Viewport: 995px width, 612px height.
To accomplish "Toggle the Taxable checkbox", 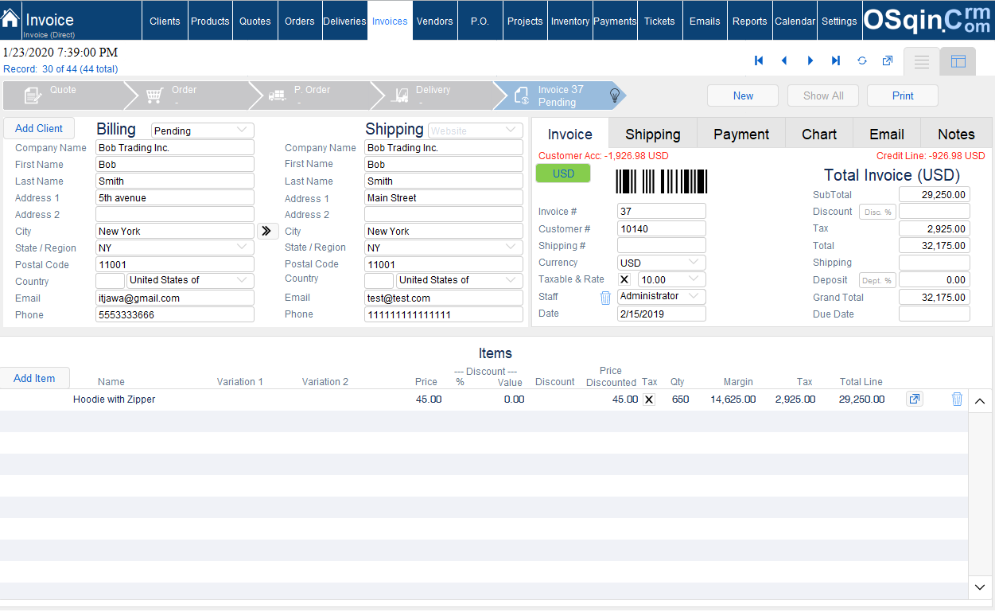I will [x=624, y=279].
